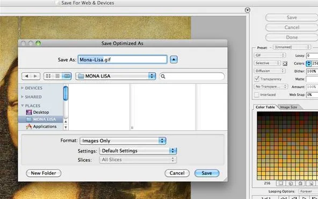Open the Selective color reduction dropdown
Viewport: 318px width, 199px height.
[268, 63]
